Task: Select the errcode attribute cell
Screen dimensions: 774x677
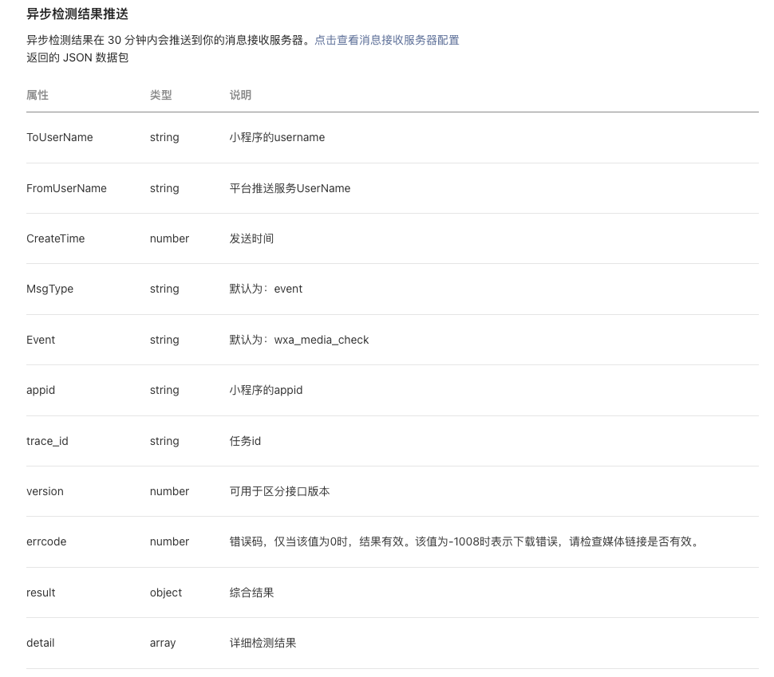Action: coord(46,541)
